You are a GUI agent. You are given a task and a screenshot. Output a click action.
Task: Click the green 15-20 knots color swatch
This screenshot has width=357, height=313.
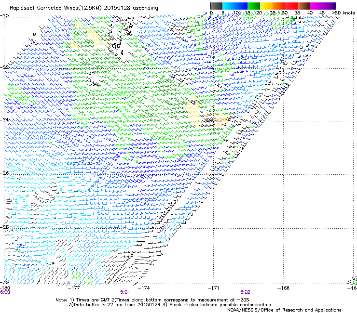coord(254,6)
